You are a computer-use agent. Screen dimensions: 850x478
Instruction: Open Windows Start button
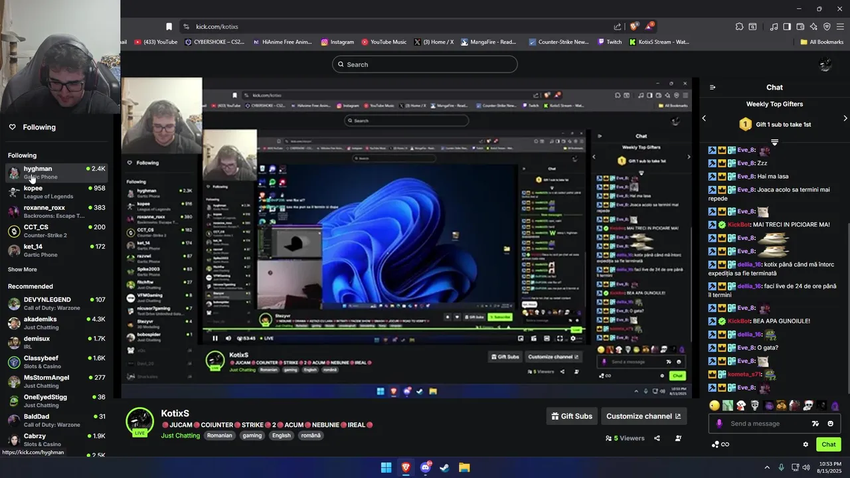(386, 467)
